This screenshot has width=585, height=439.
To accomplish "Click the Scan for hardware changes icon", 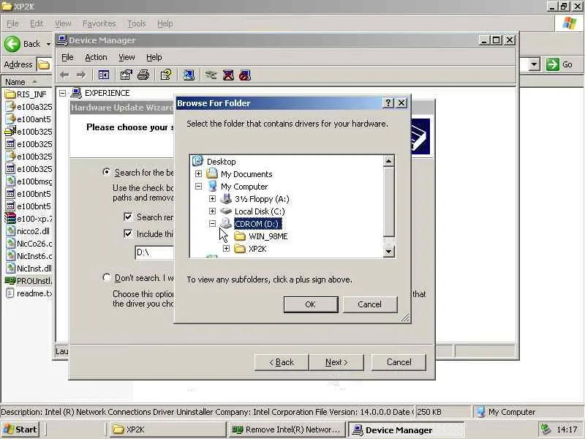I will [189, 75].
